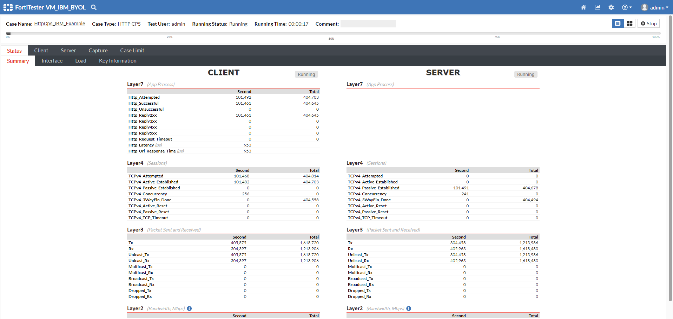
Task: Click the admin user avatar icon
Action: coord(644,7)
